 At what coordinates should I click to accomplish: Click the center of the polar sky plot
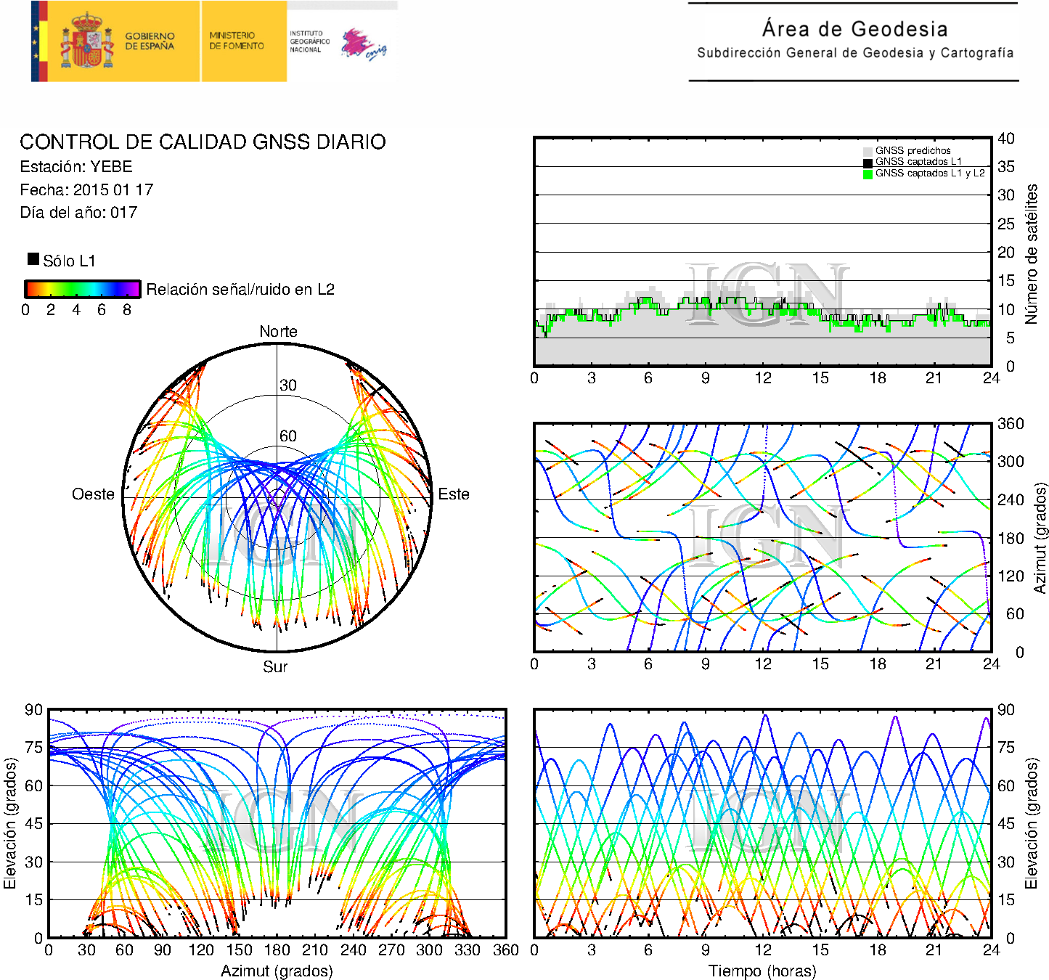277,497
